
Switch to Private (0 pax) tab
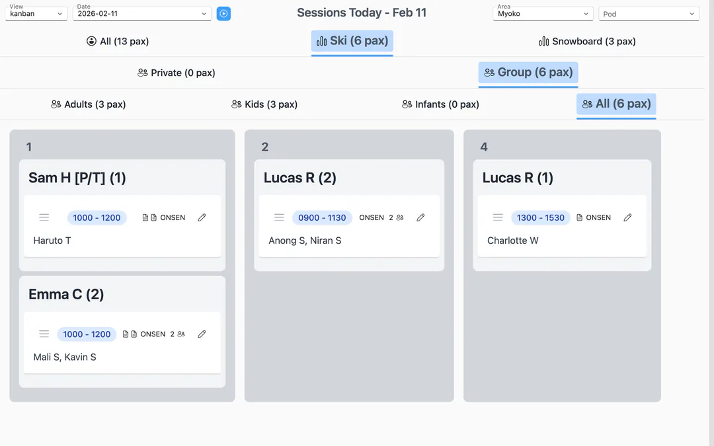(x=177, y=73)
